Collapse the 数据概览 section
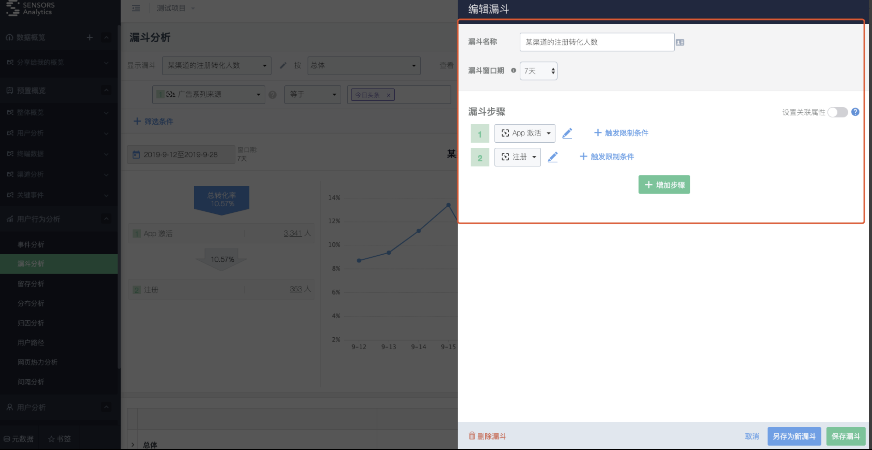The image size is (872, 450). pyautogui.click(x=106, y=37)
